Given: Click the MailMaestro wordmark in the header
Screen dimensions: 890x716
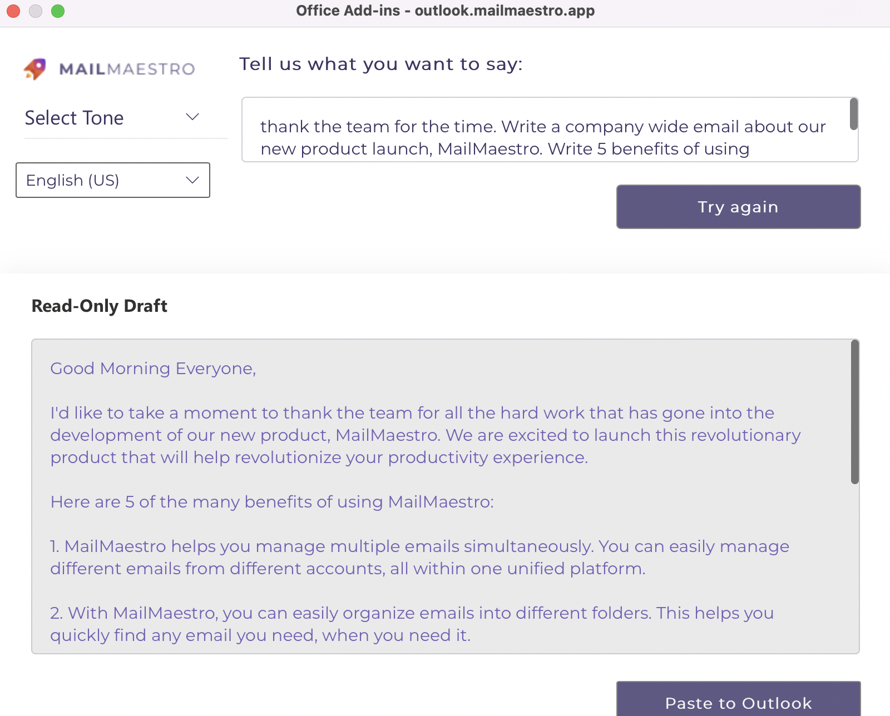Looking at the screenshot, I should [128, 69].
